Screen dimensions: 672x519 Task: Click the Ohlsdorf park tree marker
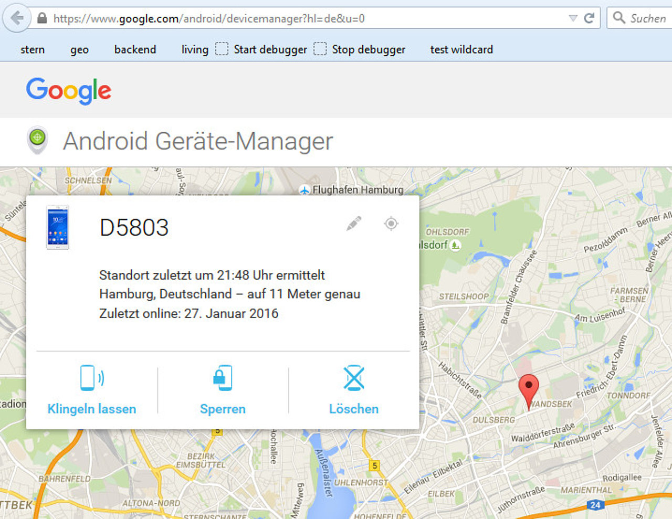pos(456,245)
